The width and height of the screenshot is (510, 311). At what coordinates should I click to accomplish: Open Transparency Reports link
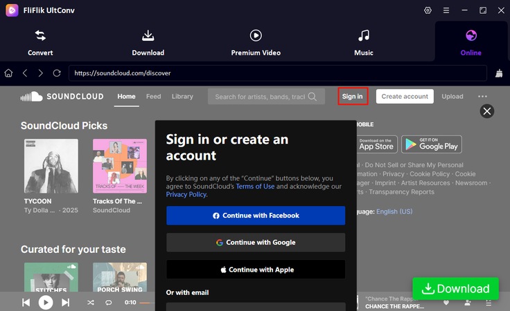pyautogui.click(x=401, y=192)
